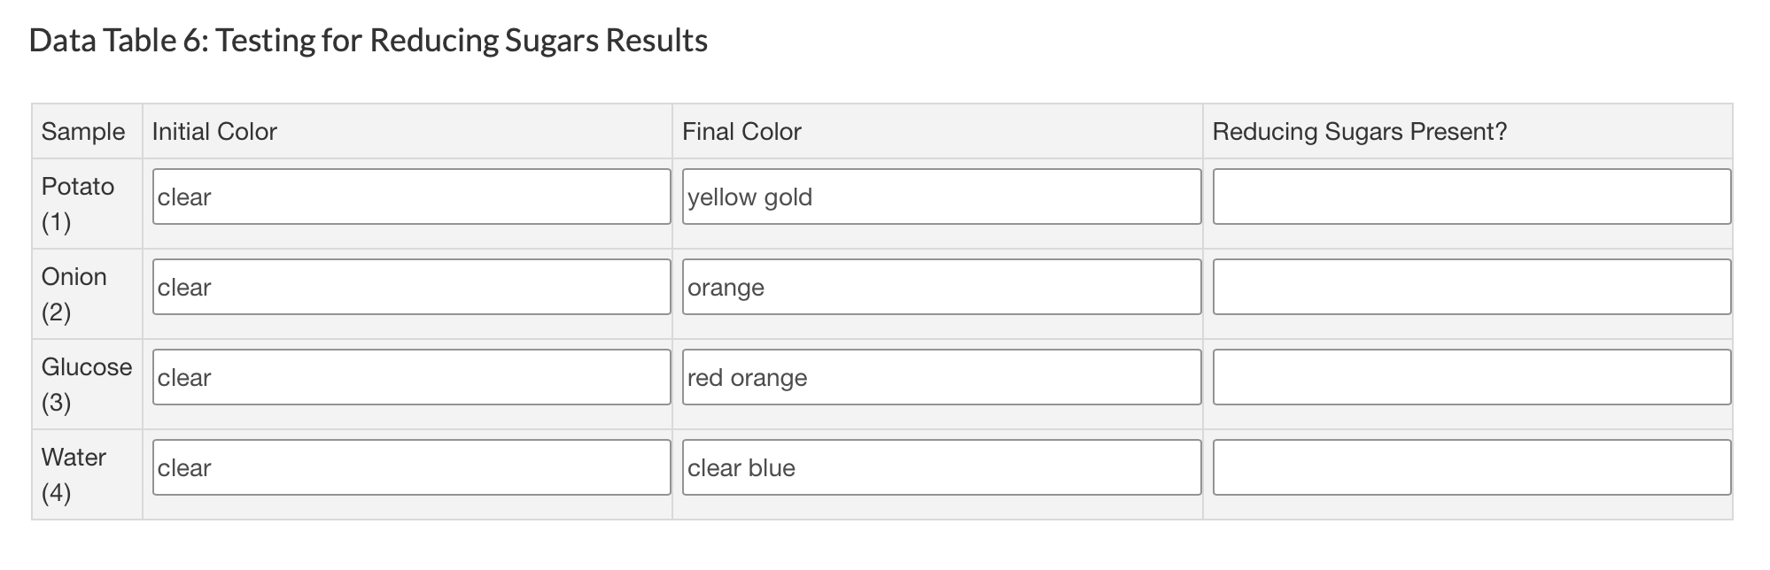Click the Water (4) row label
Image resolution: width=1770 pixels, height=570 pixels.
(74, 474)
